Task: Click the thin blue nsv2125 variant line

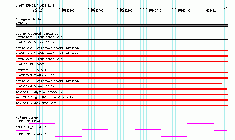Action: click(121, 67)
